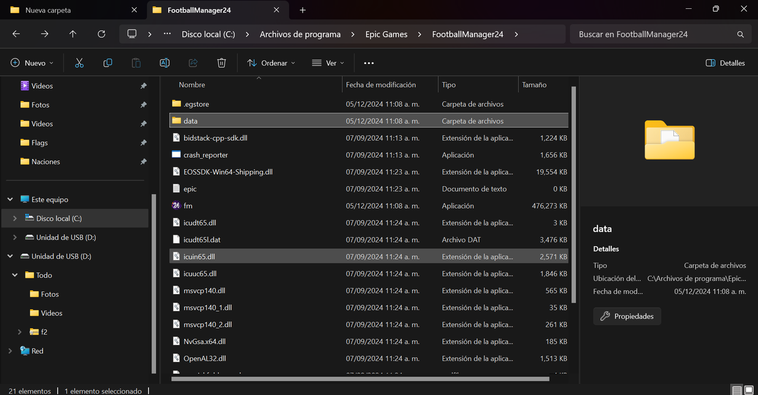Sort by the Tamaño column header
The width and height of the screenshot is (758, 395).
[534, 85]
